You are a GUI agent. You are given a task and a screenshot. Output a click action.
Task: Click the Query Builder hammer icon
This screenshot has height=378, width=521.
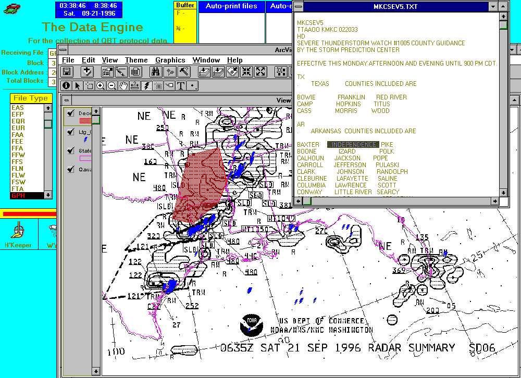(x=184, y=72)
